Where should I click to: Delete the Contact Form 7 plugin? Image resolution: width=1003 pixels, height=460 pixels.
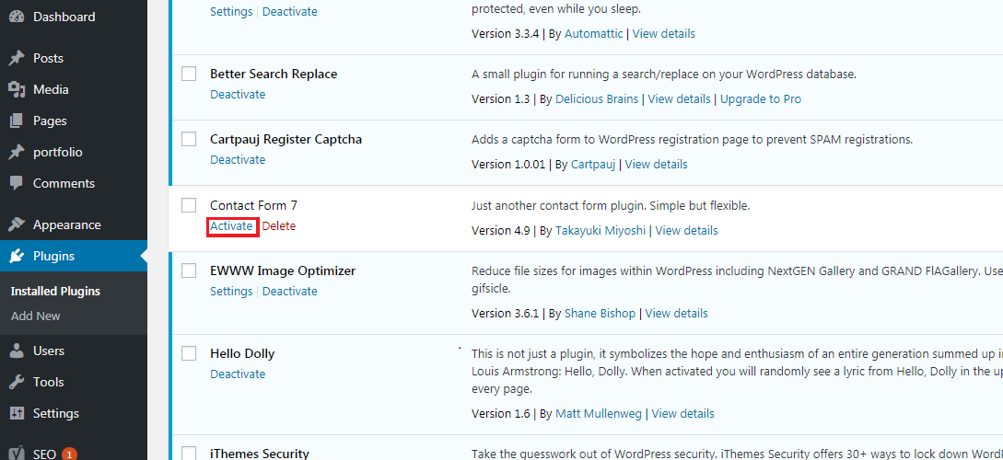click(279, 226)
